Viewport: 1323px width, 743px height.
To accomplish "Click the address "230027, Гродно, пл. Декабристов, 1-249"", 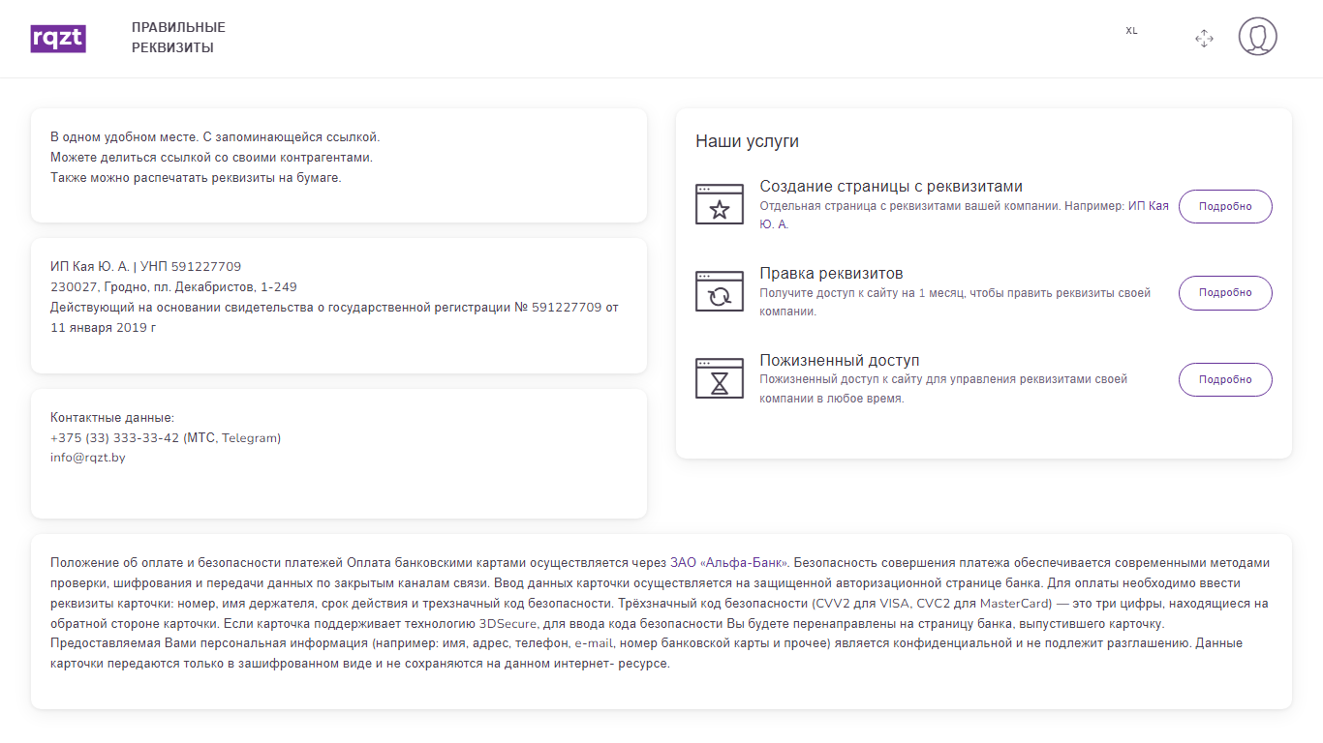I will click(173, 286).
